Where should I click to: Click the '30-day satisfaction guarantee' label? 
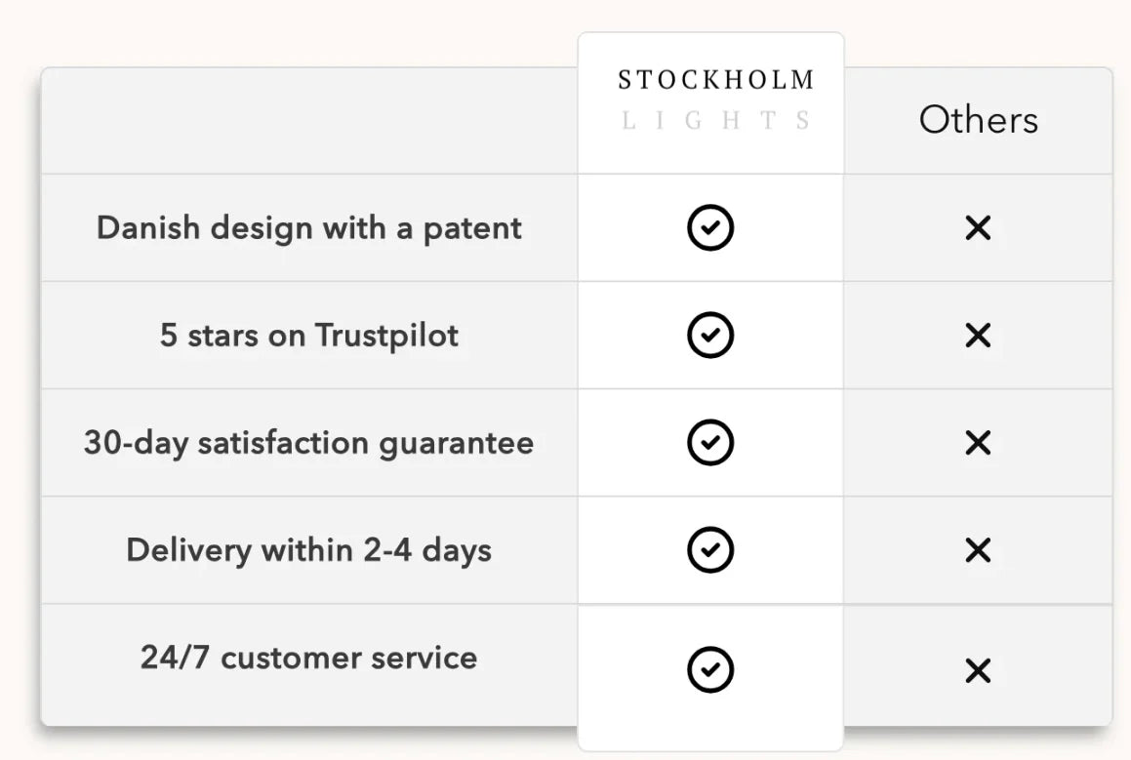(x=308, y=443)
